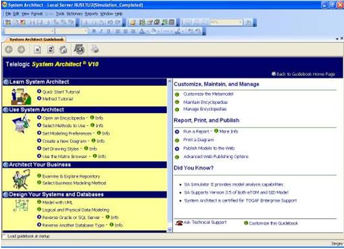The height and width of the screenshot is (249, 344).
Task: Click the Architect Your Business section bullet icon
Action: (6, 165)
